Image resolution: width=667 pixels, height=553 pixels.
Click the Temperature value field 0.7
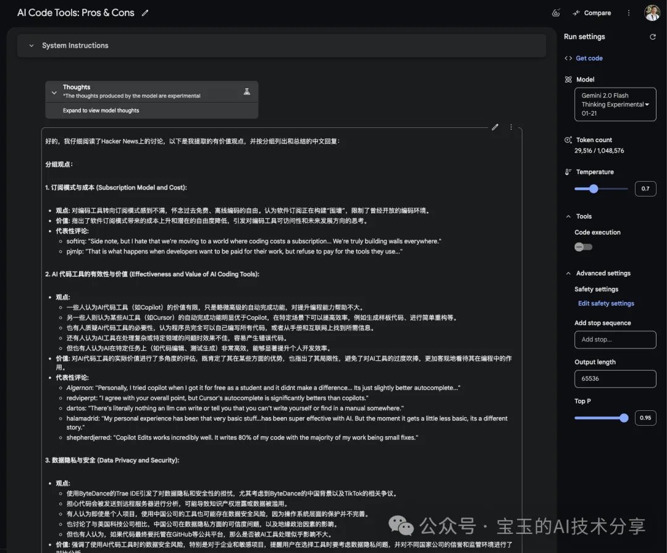645,188
